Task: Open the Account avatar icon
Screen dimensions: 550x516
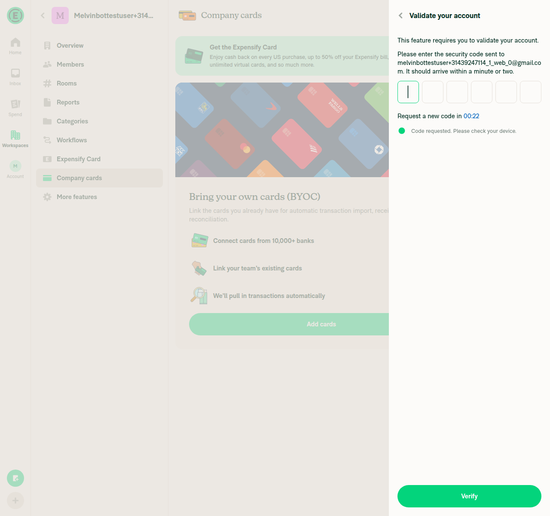Action: pos(15,166)
